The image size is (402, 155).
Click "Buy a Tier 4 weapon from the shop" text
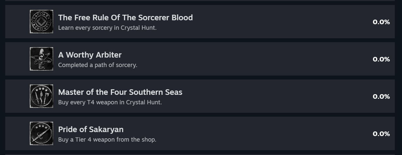pyautogui.click(x=107, y=140)
